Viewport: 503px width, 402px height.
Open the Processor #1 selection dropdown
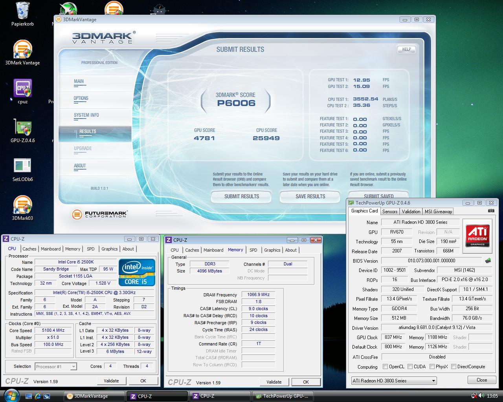click(x=55, y=367)
